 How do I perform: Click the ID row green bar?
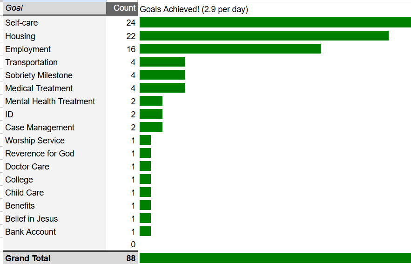point(151,114)
